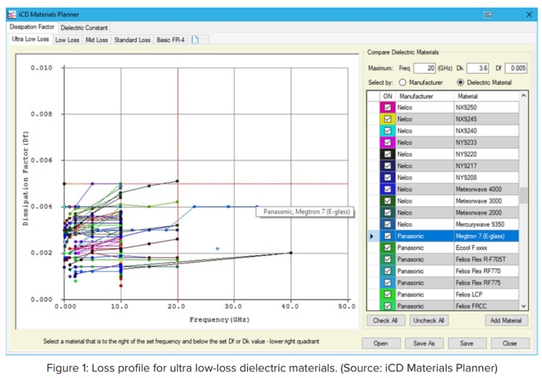Select the Felios Flex RF775 row
This screenshot has width=542, height=378.
443,283
